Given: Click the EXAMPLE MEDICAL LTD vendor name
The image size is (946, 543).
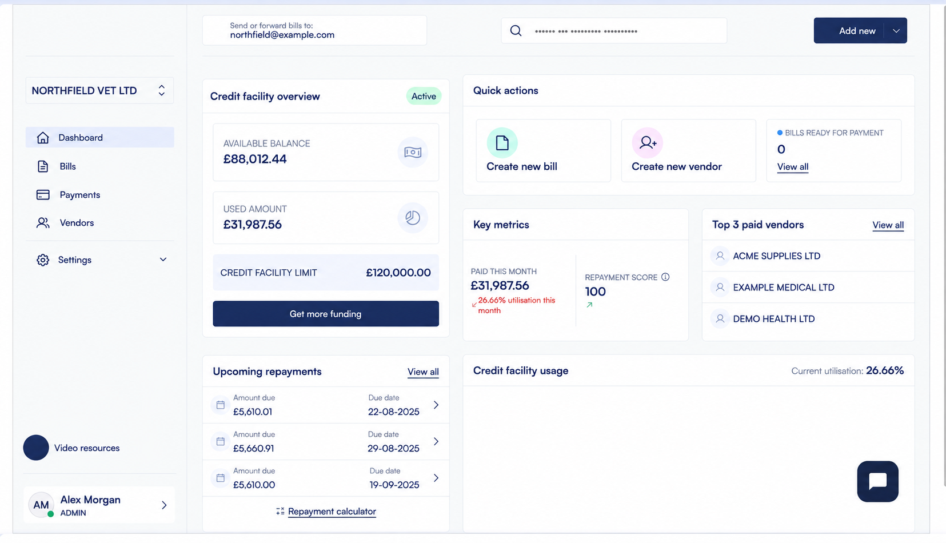Looking at the screenshot, I should point(784,288).
